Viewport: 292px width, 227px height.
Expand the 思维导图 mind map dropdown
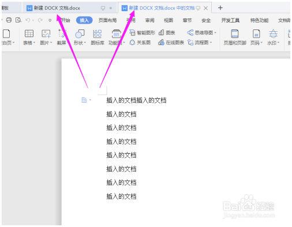215,33
